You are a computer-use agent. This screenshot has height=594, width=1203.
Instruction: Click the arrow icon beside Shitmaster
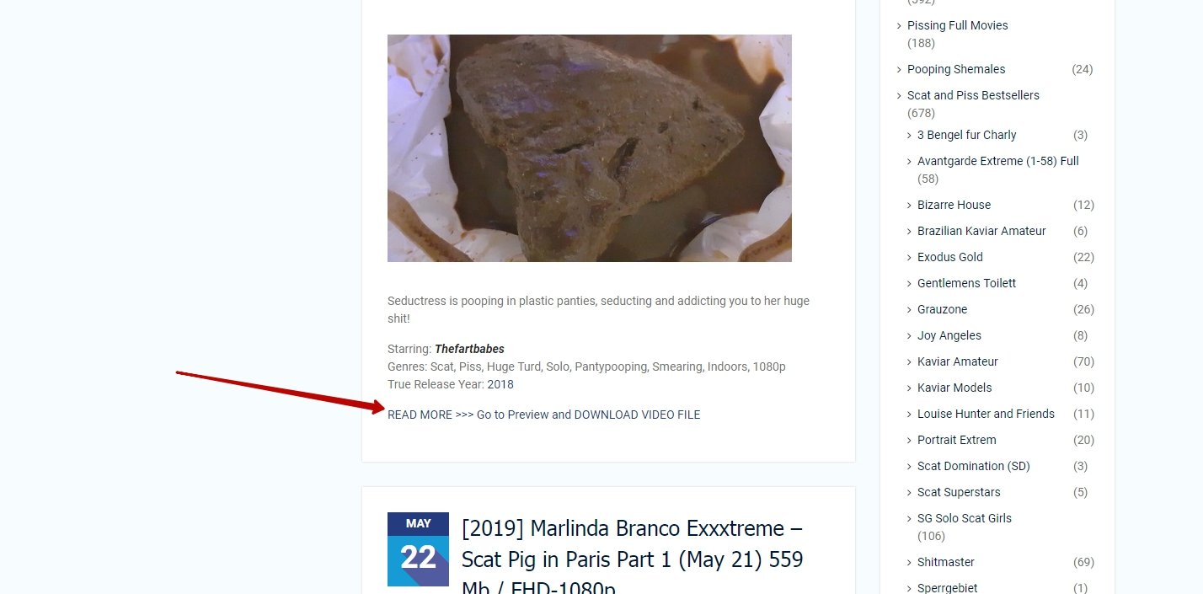(910, 562)
